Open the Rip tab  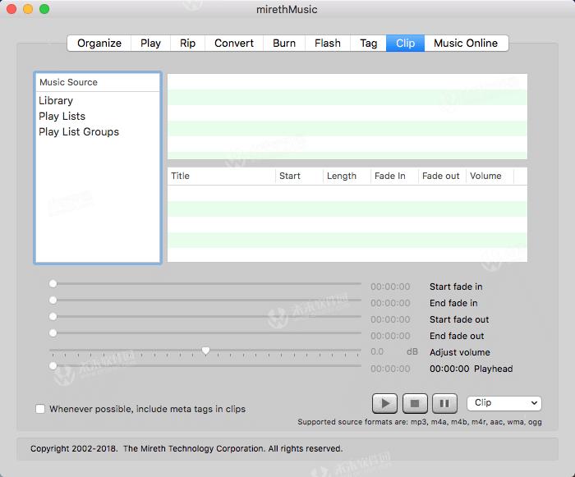[188, 44]
